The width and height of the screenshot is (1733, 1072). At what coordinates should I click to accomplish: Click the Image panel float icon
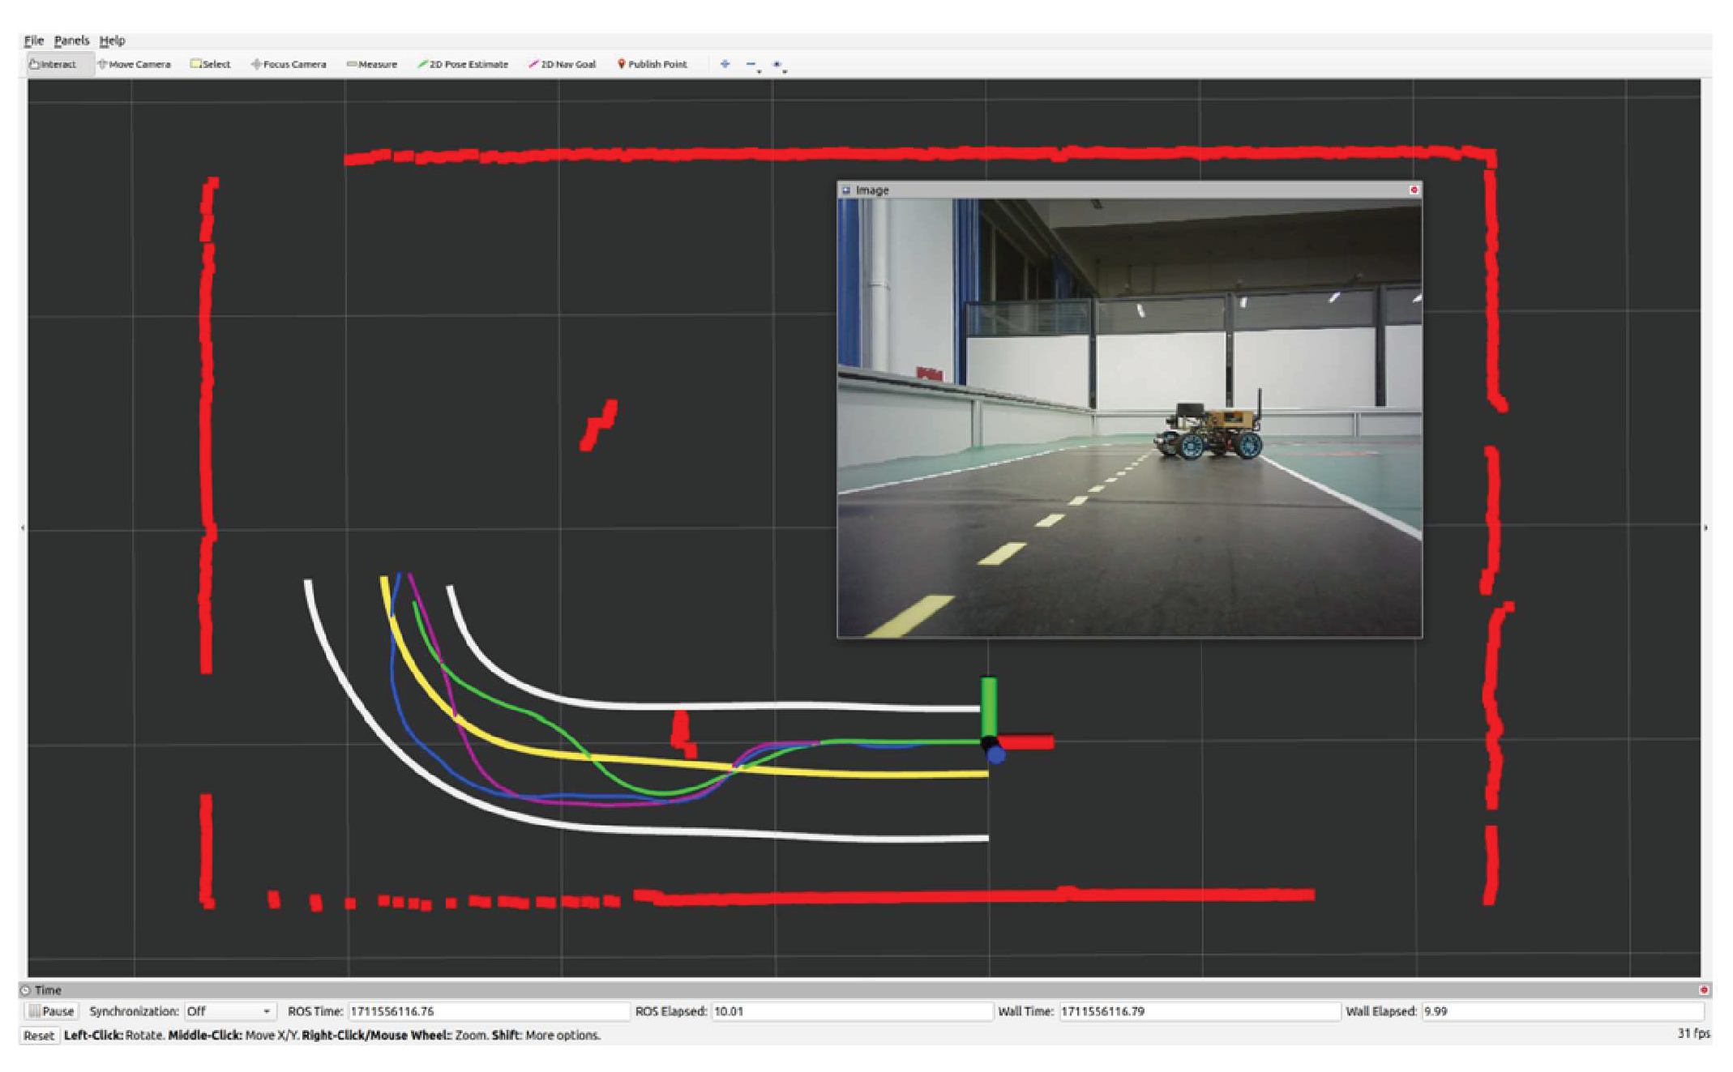845,190
